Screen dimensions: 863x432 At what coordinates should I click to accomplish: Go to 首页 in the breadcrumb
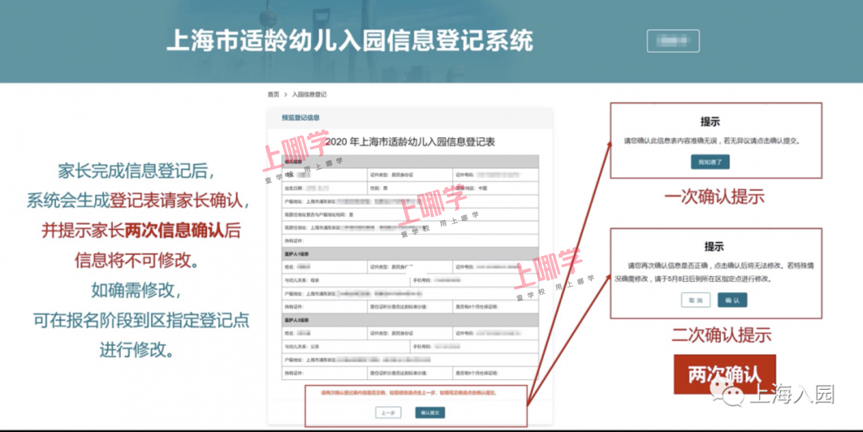coord(273,94)
